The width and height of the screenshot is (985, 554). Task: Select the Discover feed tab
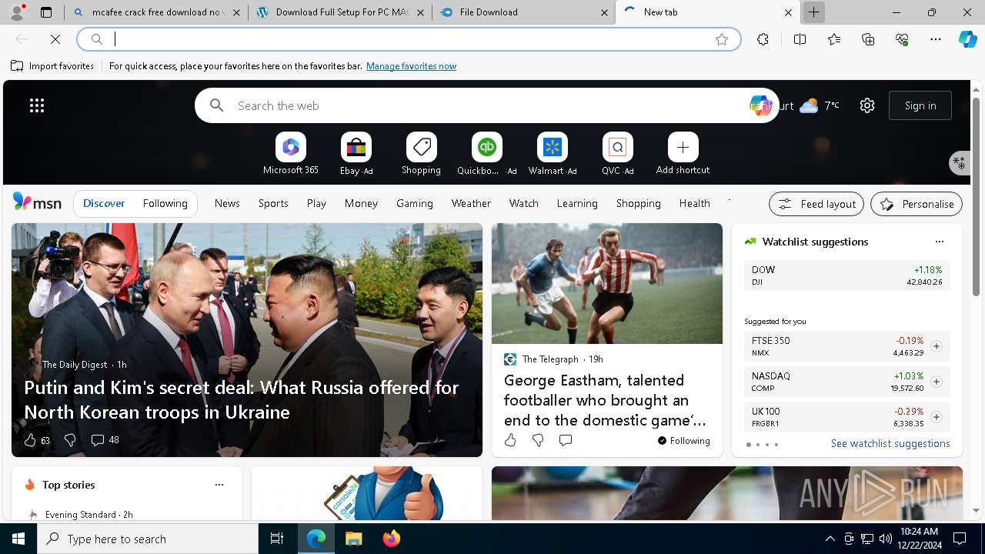point(104,203)
